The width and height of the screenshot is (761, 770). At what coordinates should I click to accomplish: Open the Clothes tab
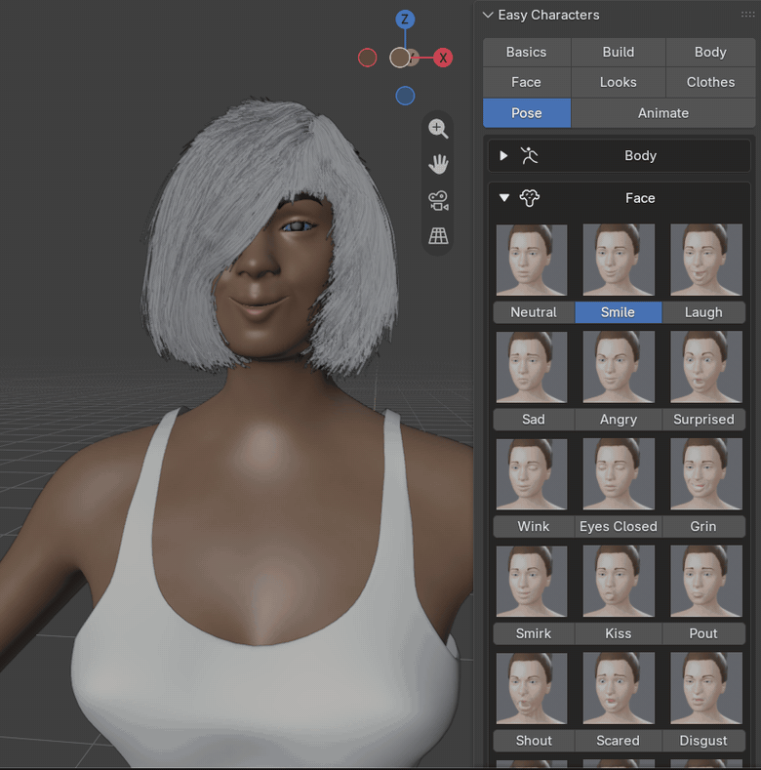tap(710, 82)
